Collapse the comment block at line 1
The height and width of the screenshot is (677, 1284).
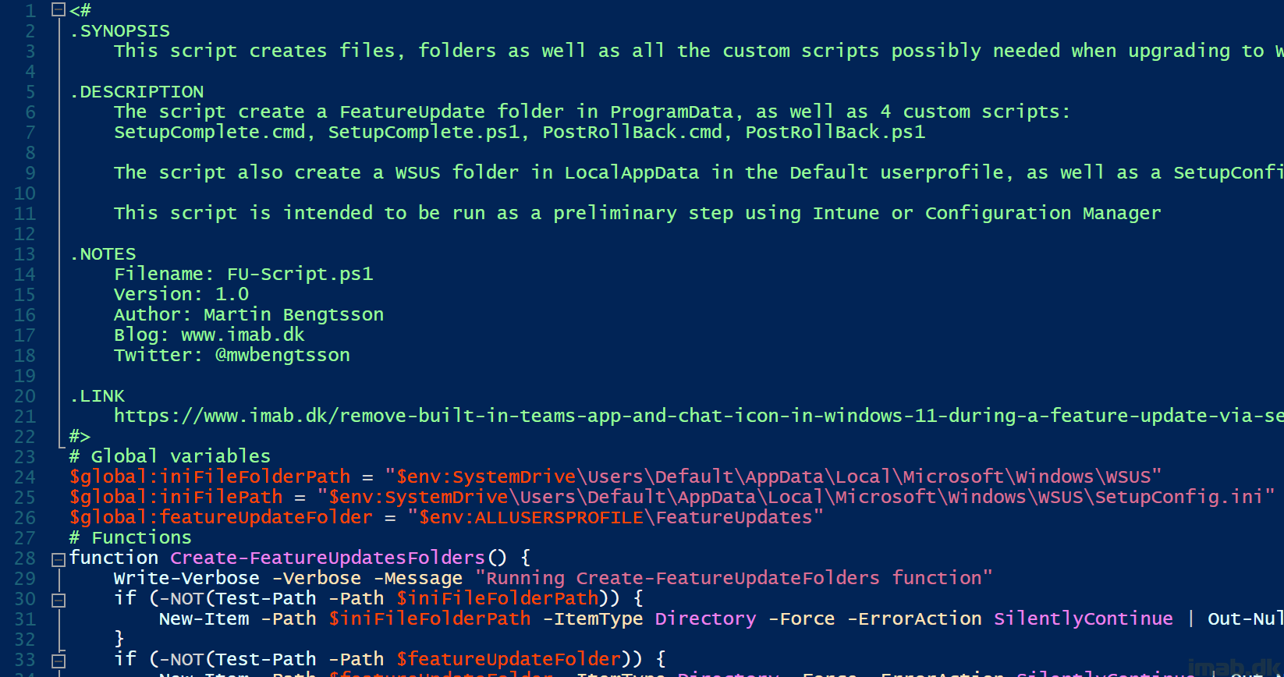click(59, 10)
